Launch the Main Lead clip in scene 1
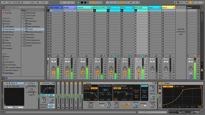This screenshot has height=115, width=205. pyautogui.click(x=136, y=11)
